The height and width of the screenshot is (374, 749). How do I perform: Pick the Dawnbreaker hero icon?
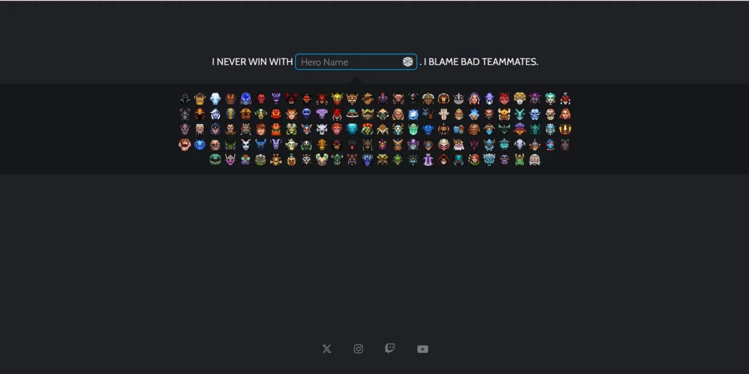[520, 99]
